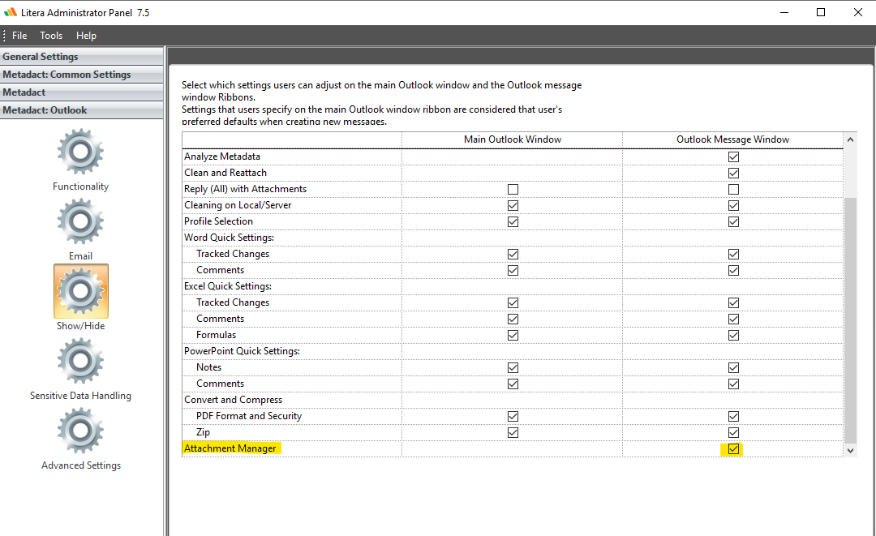Image resolution: width=876 pixels, height=536 pixels.
Task: Open the Metadact: Common Settings section
Action: click(81, 74)
